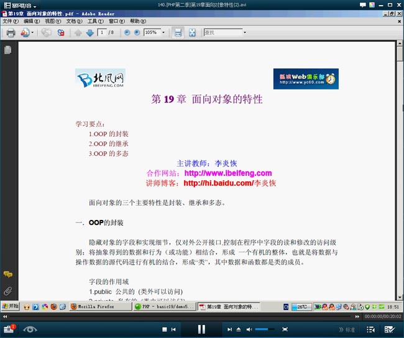Click the Web俱乐部 banner image
The image size is (404, 338).
(306, 79)
